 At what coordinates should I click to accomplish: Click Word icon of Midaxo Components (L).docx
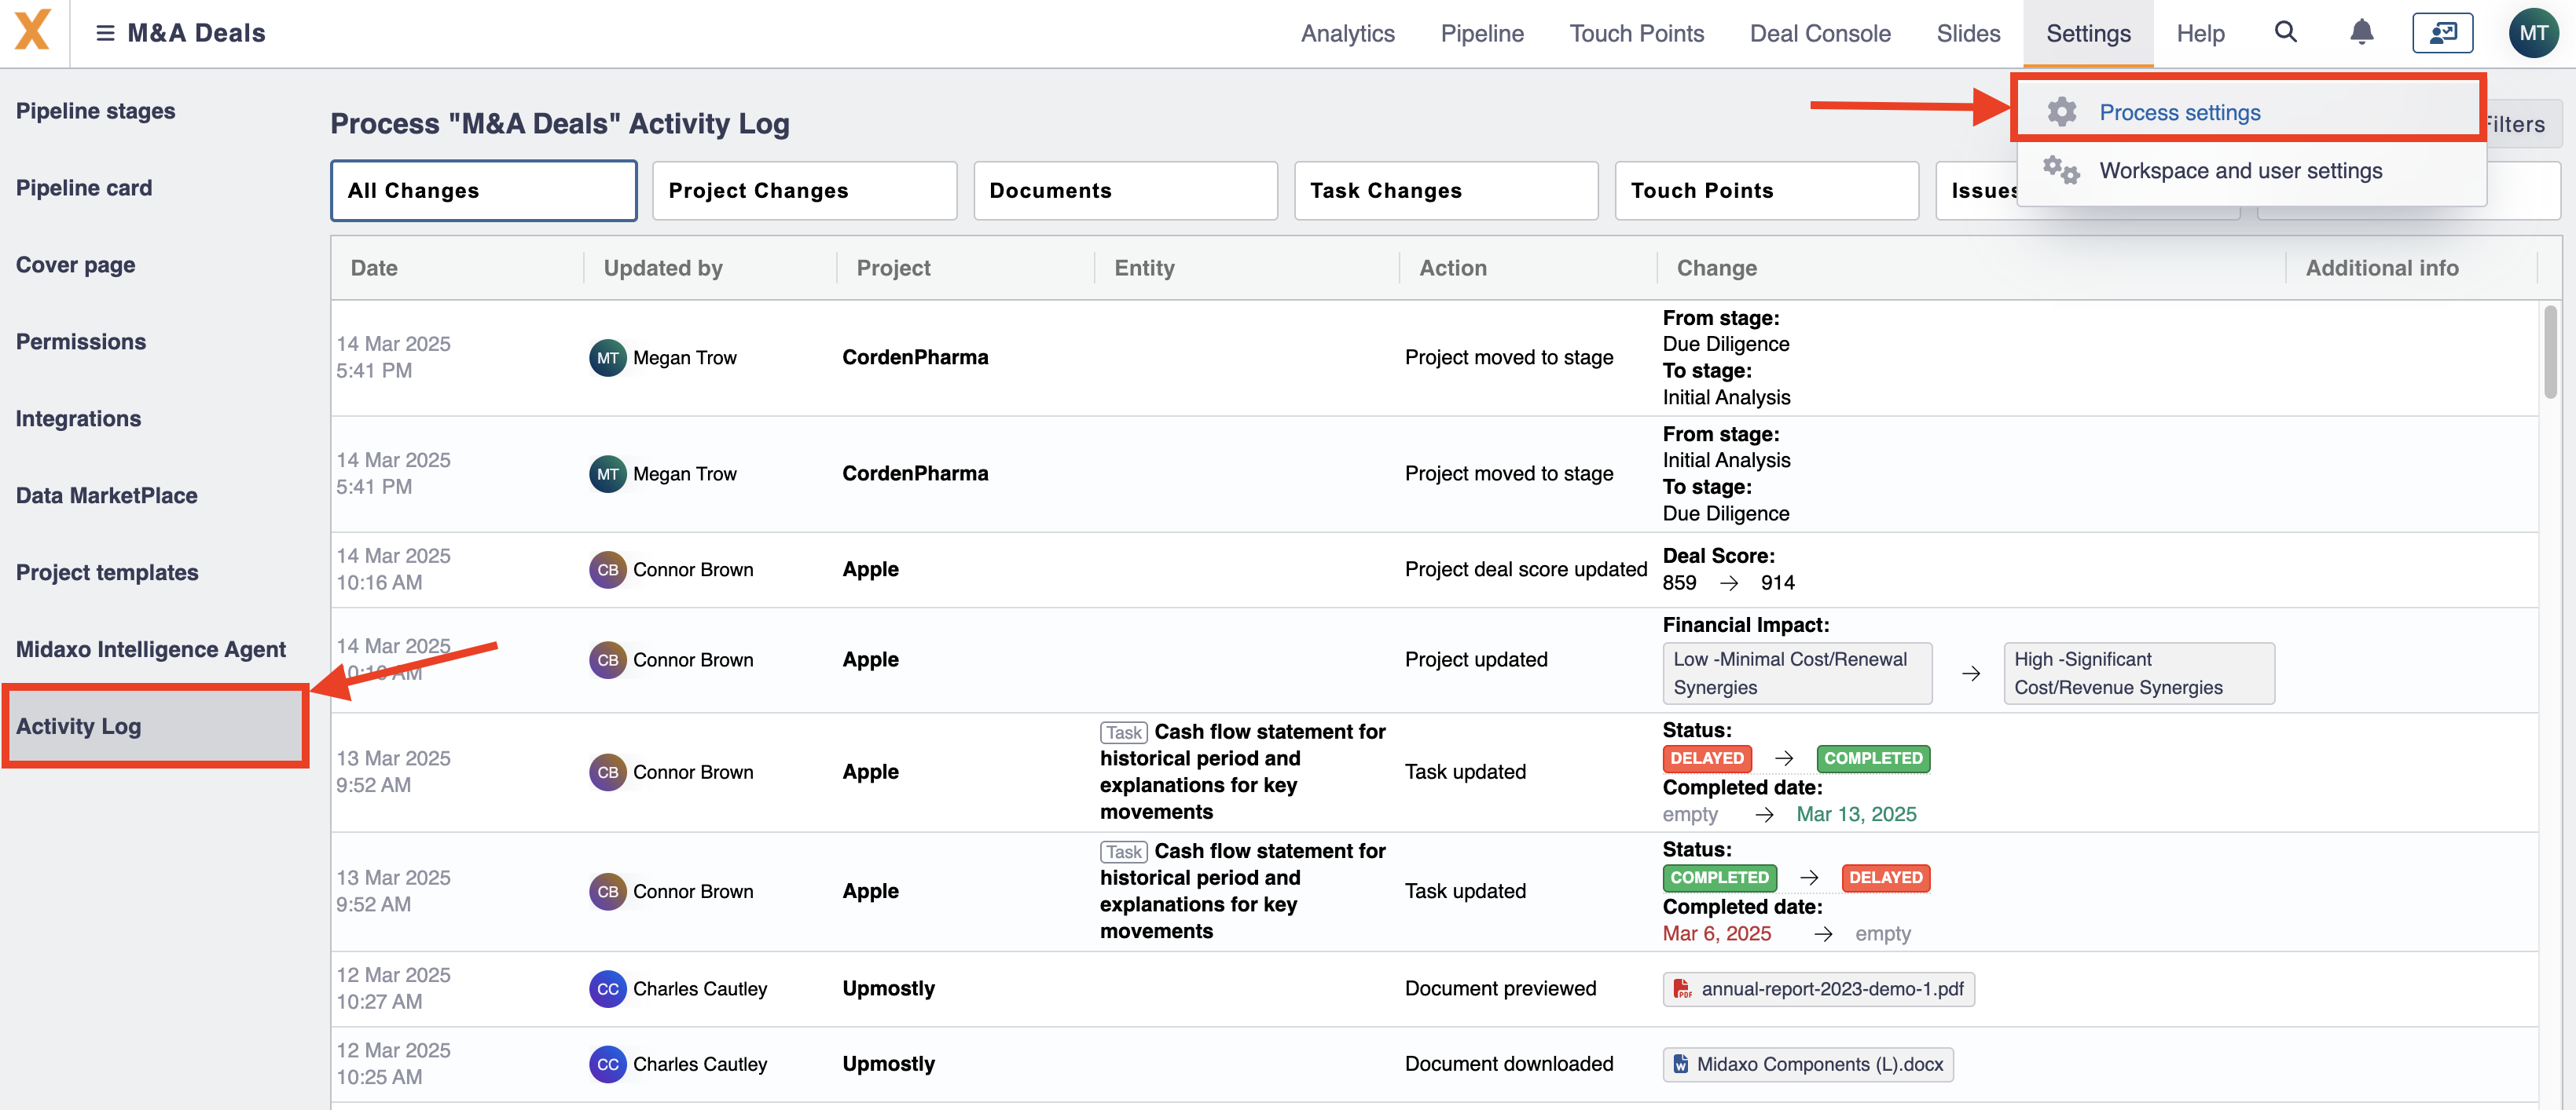point(1681,1065)
